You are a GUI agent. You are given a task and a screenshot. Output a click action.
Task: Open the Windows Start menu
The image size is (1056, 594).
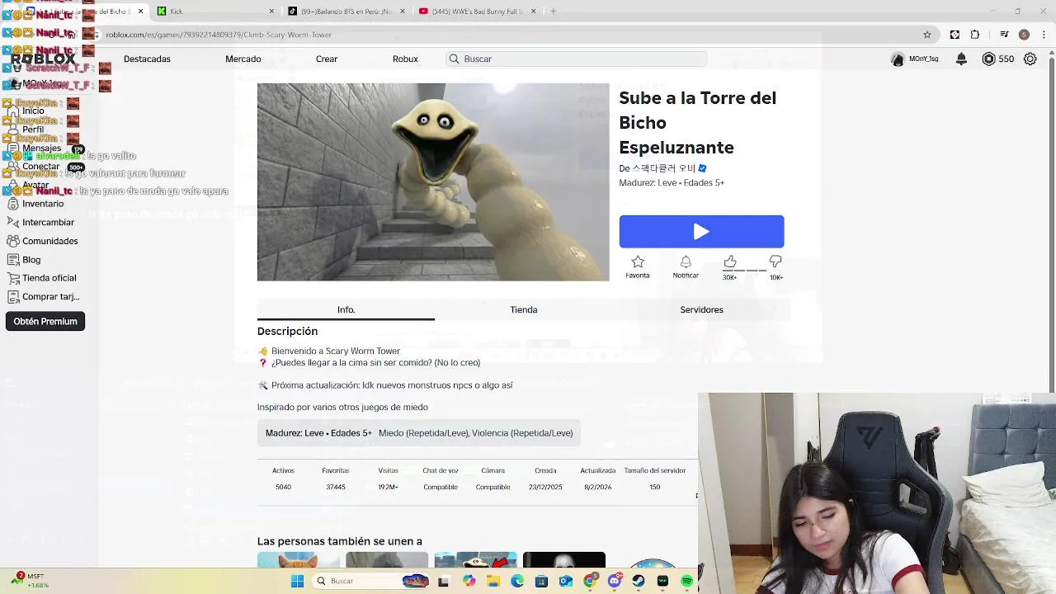tap(297, 581)
